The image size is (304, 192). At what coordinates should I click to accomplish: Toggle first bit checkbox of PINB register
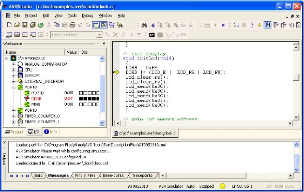81,105
